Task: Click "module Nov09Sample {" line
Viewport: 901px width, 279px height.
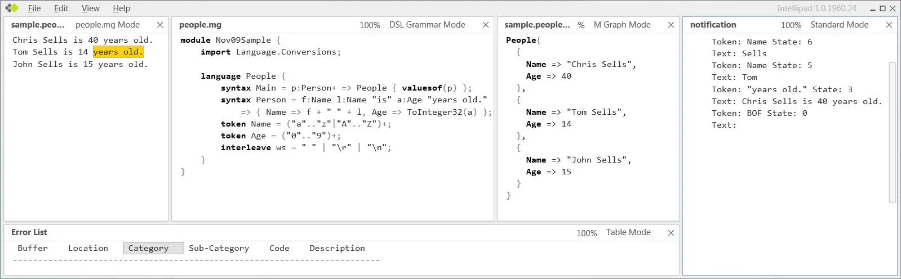Action: 230,40
